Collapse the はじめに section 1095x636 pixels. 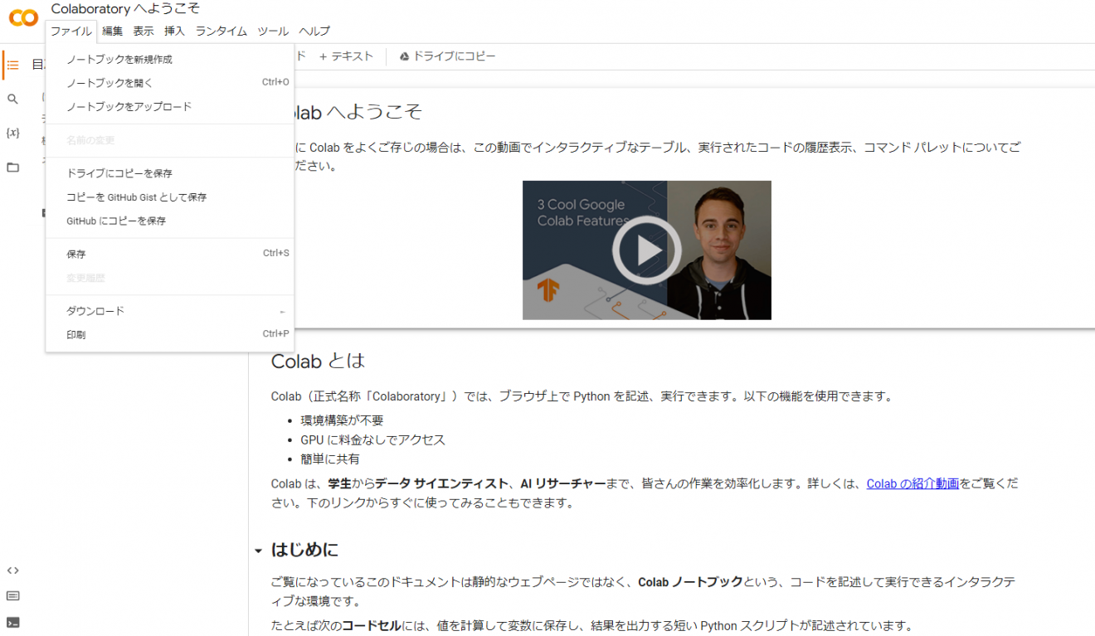(x=257, y=550)
